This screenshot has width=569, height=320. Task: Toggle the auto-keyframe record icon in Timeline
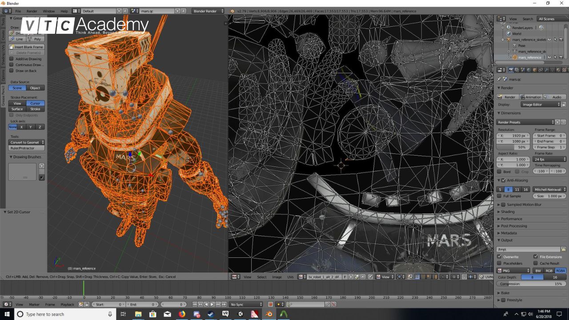(271, 304)
